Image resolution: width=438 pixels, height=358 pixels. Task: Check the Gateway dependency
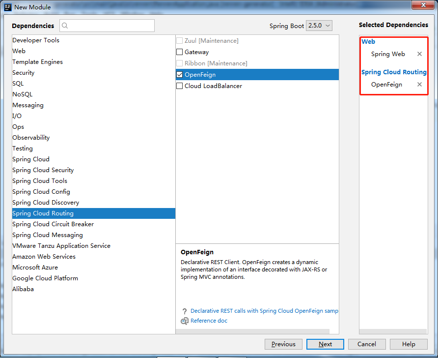(180, 52)
